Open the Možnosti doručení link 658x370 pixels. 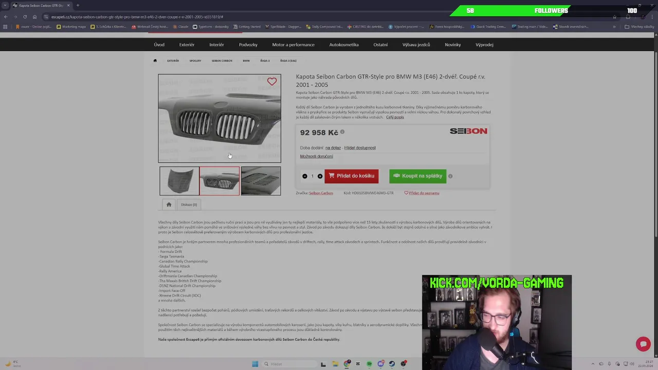316,156
